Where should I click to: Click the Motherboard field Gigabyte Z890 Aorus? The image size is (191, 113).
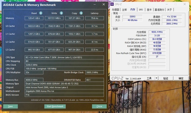tap(64, 91)
